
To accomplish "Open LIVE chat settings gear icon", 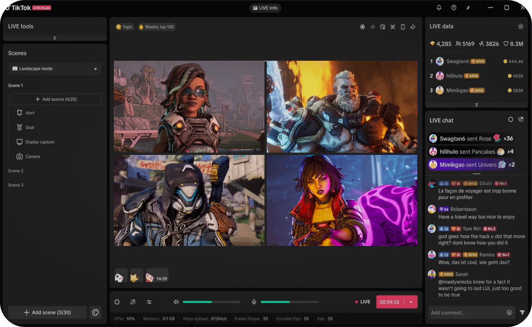I will coord(511,120).
